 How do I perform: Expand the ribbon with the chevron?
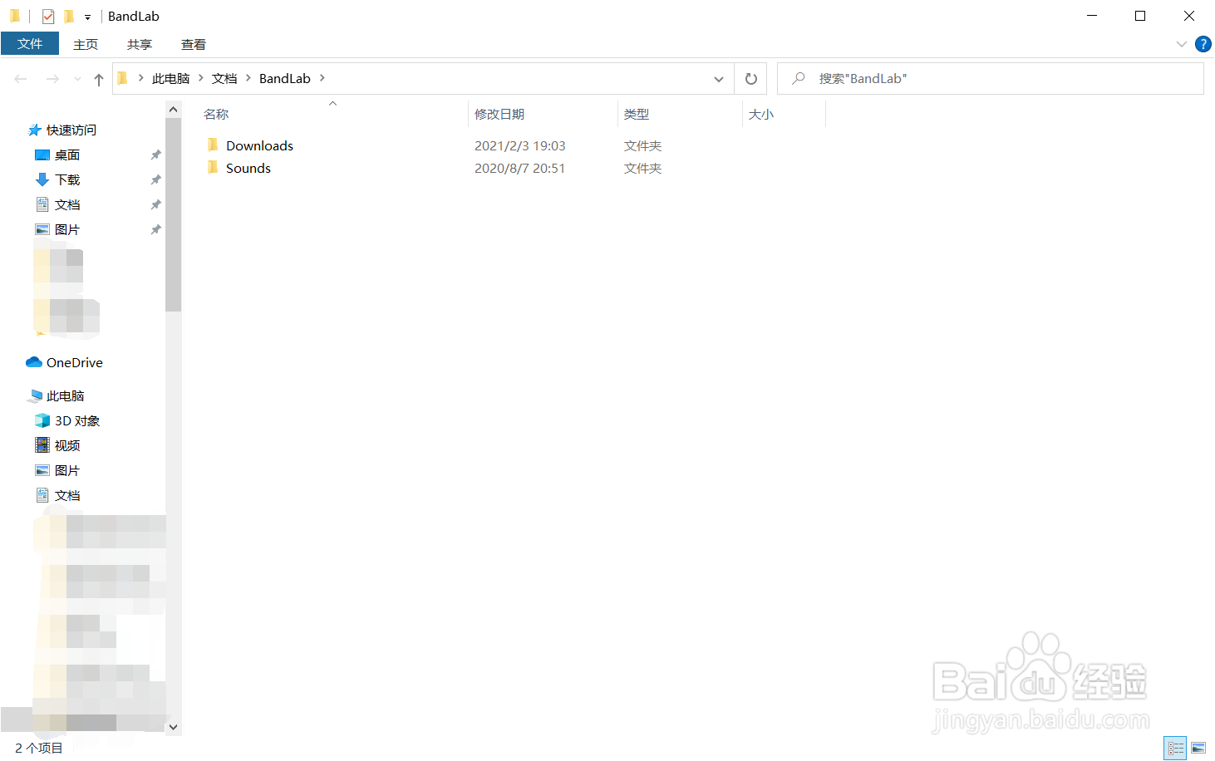click(1182, 44)
